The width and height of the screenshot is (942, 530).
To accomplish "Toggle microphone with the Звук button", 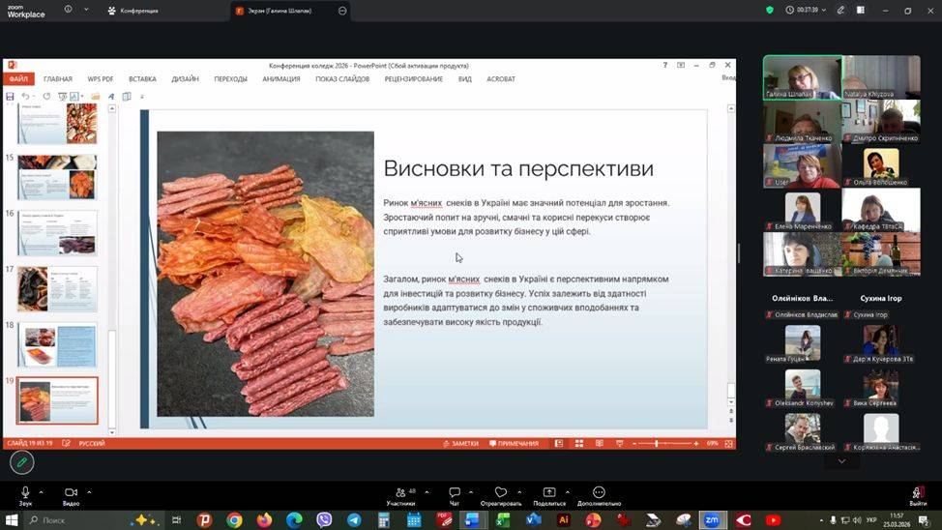I will click(25, 493).
